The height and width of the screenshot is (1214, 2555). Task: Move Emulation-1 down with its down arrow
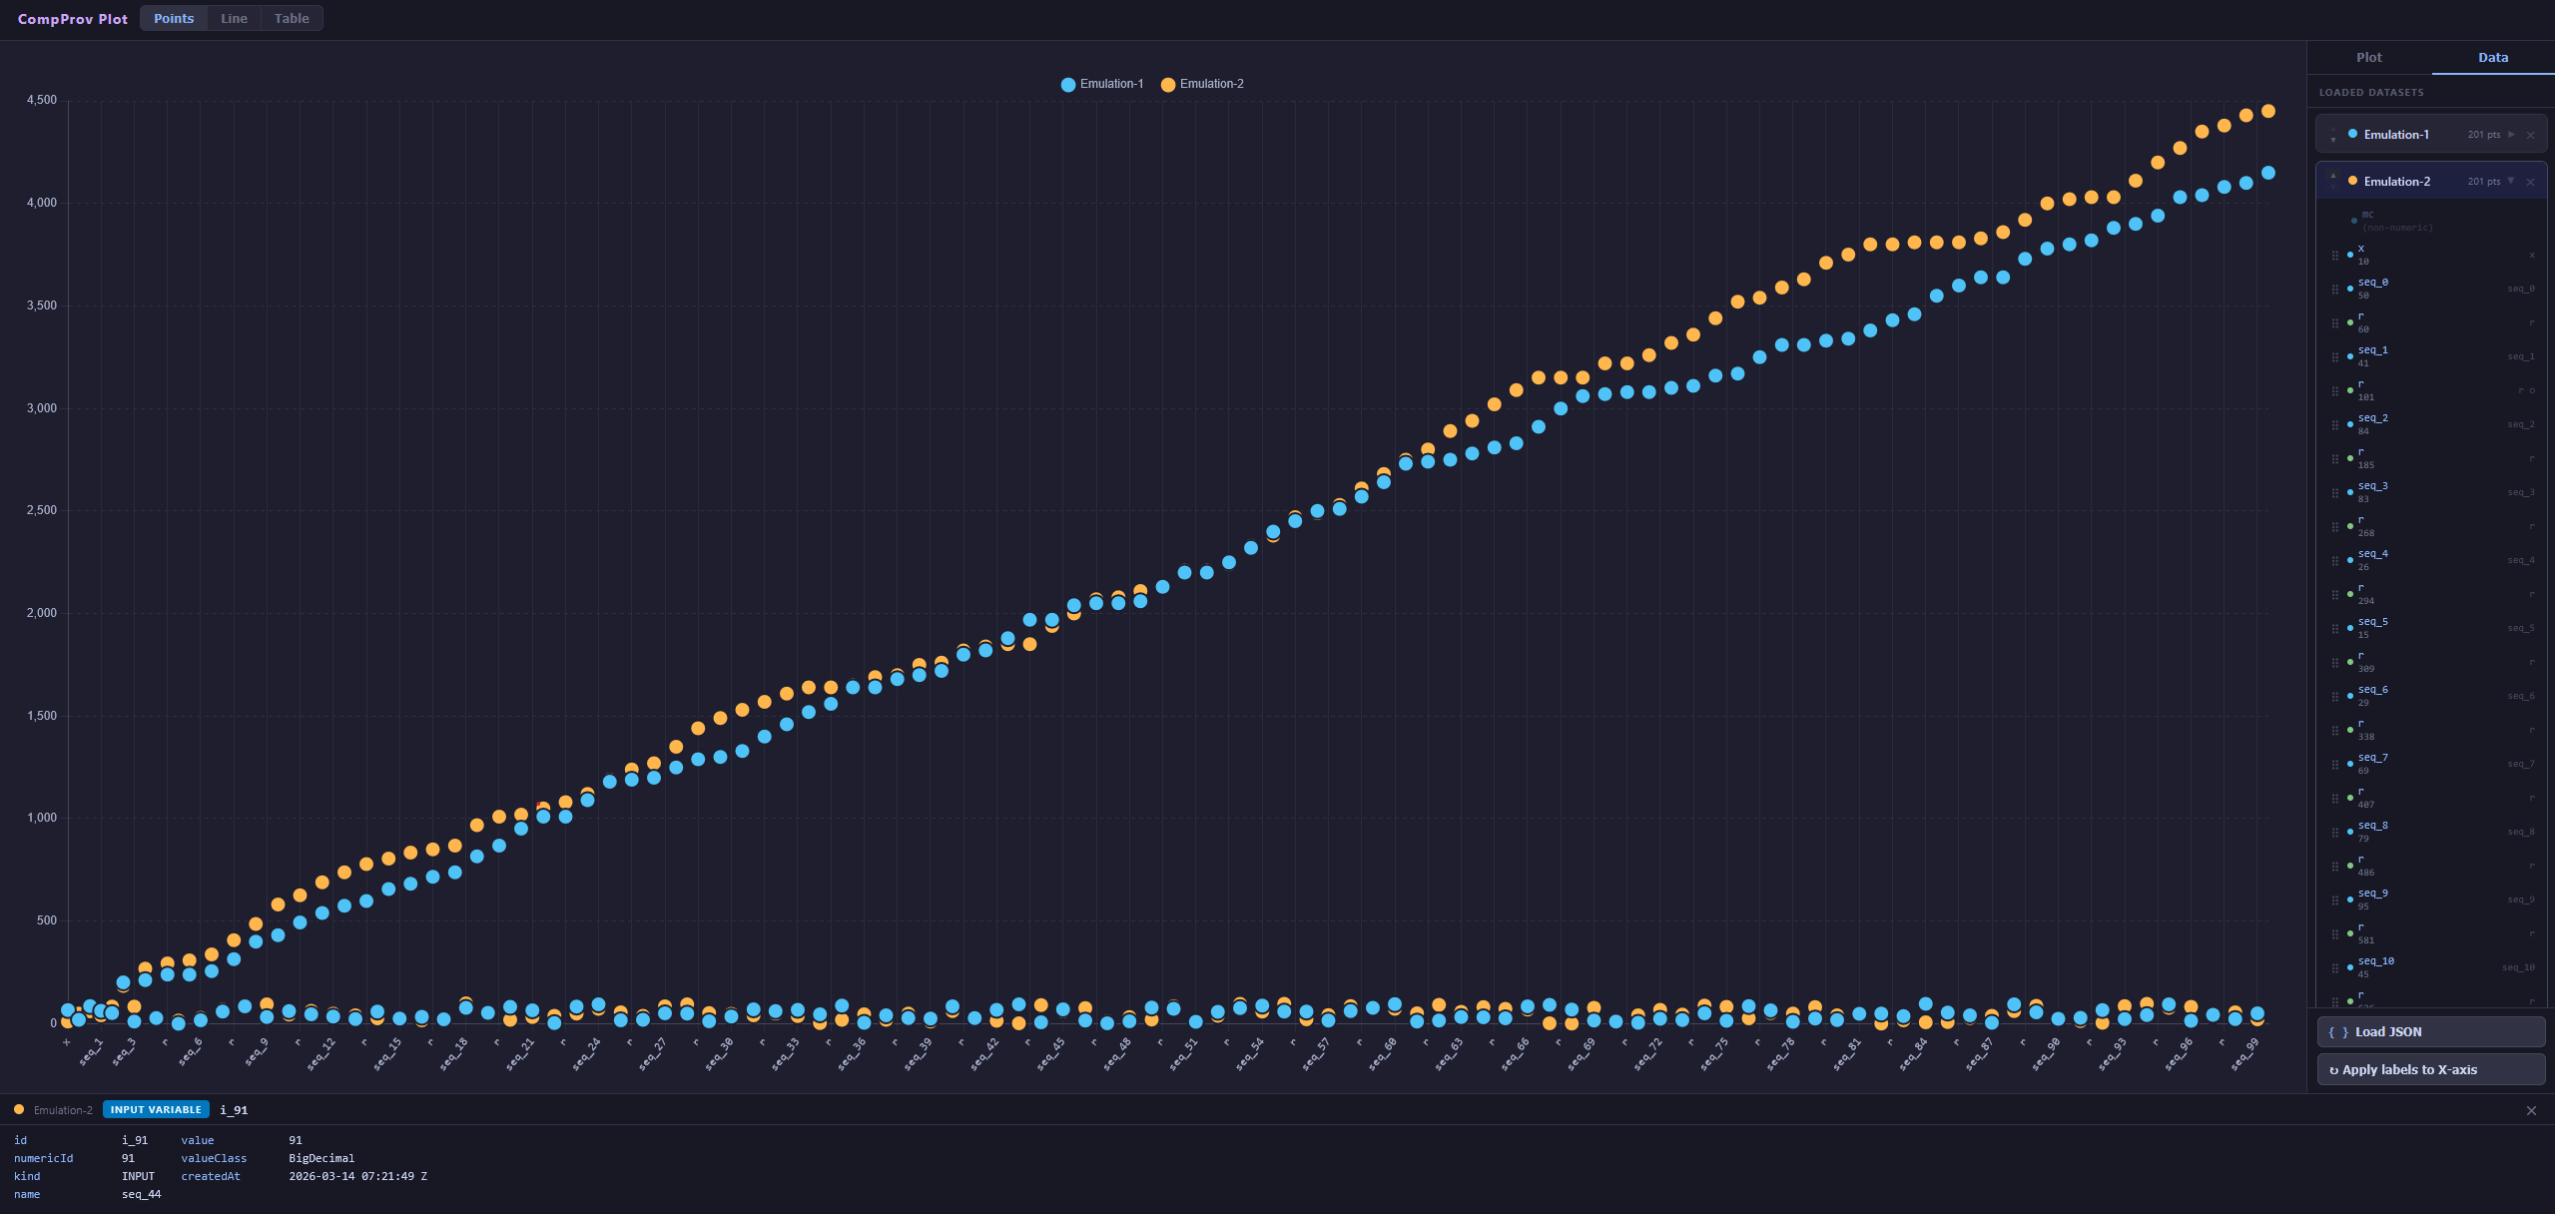click(2333, 141)
